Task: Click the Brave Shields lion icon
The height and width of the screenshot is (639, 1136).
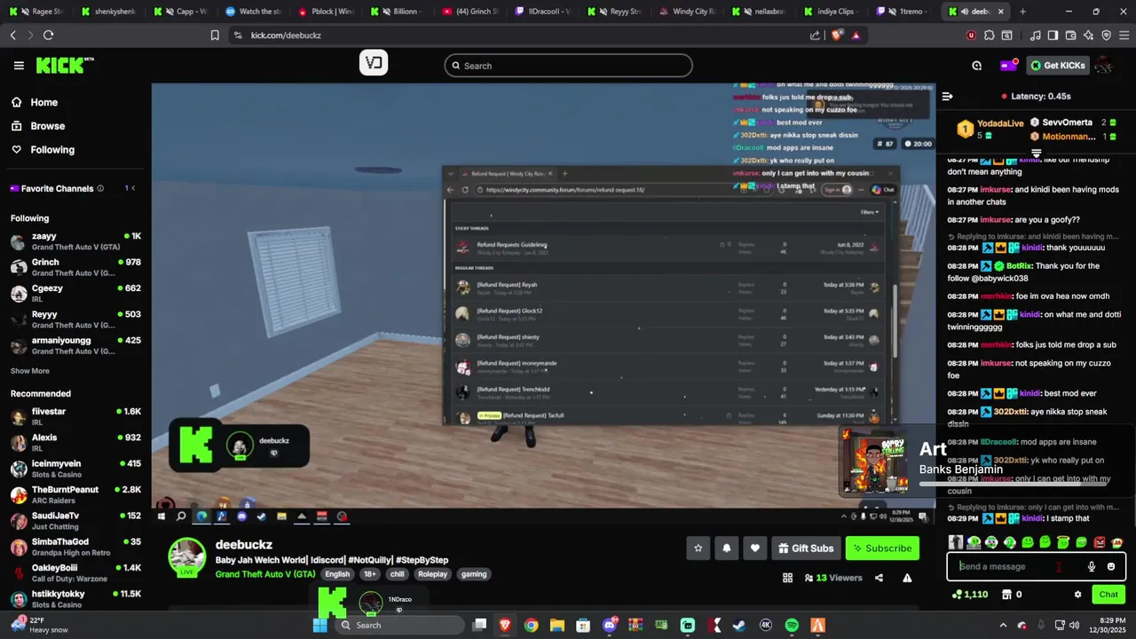Action: point(837,35)
